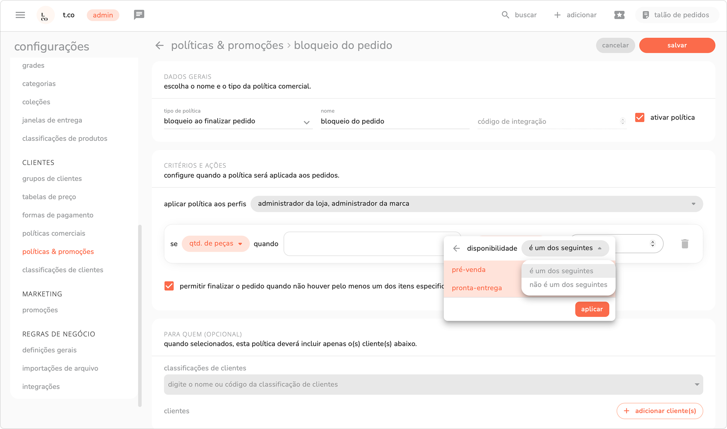This screenshot has height=429, width=727.
Task: Select pronta-entrega option in list
Action: point(477,288)
